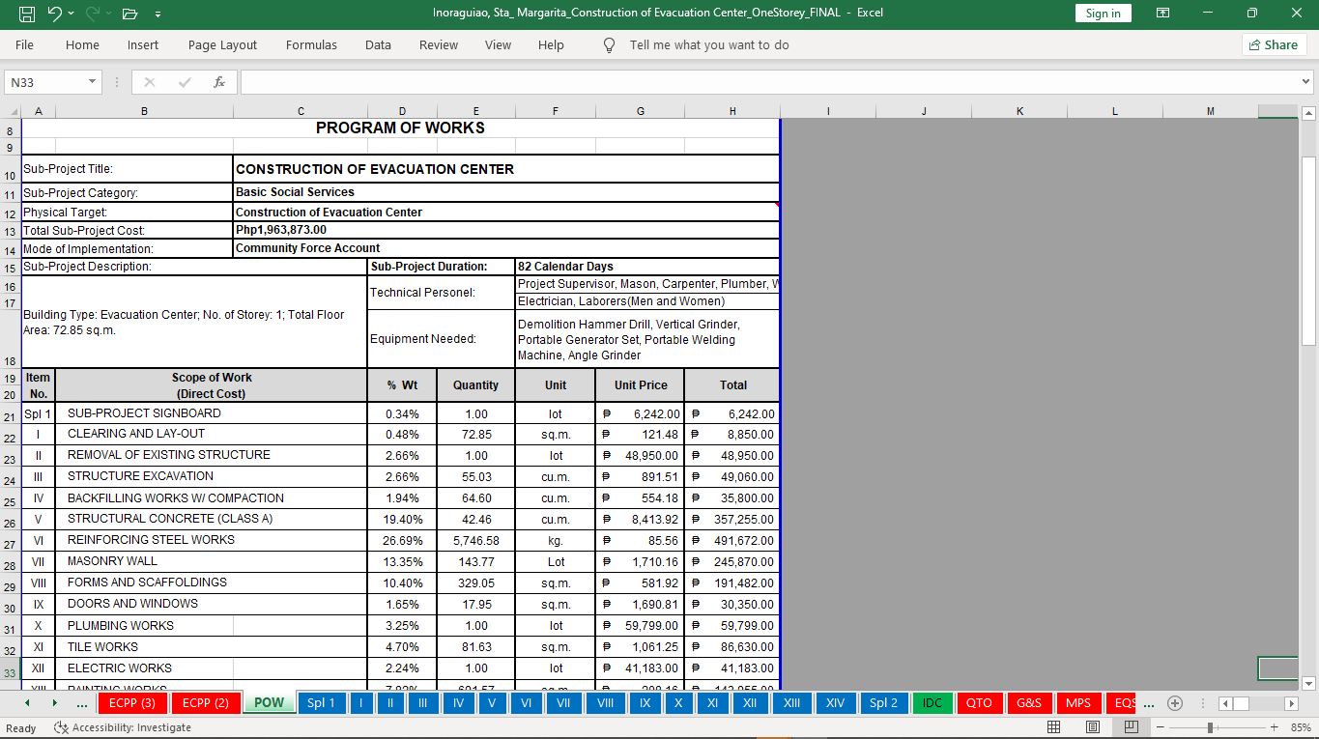Click inside the formula bar input
Image resolution: width=1319 pixels, height=739 pixels.
click(763, 82)
